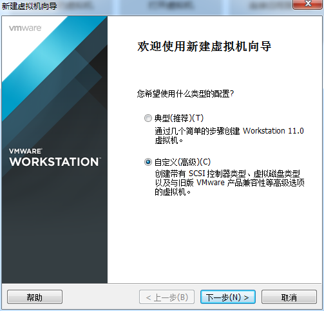
Task: Proceed with the 下一步(N) button
Action: (228, 297)
